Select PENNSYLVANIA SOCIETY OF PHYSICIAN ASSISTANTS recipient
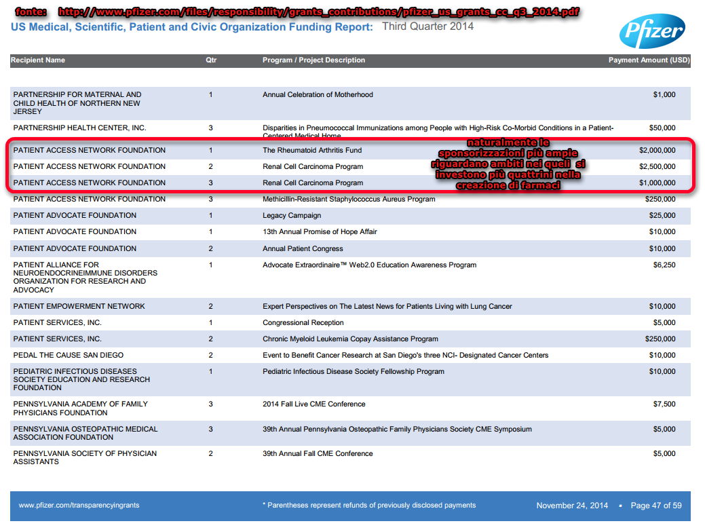Screen dimensions: 705x532 coord(85,457)
